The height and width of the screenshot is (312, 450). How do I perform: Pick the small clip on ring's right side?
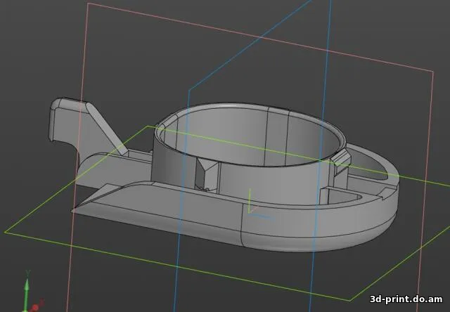coord(341,158)
